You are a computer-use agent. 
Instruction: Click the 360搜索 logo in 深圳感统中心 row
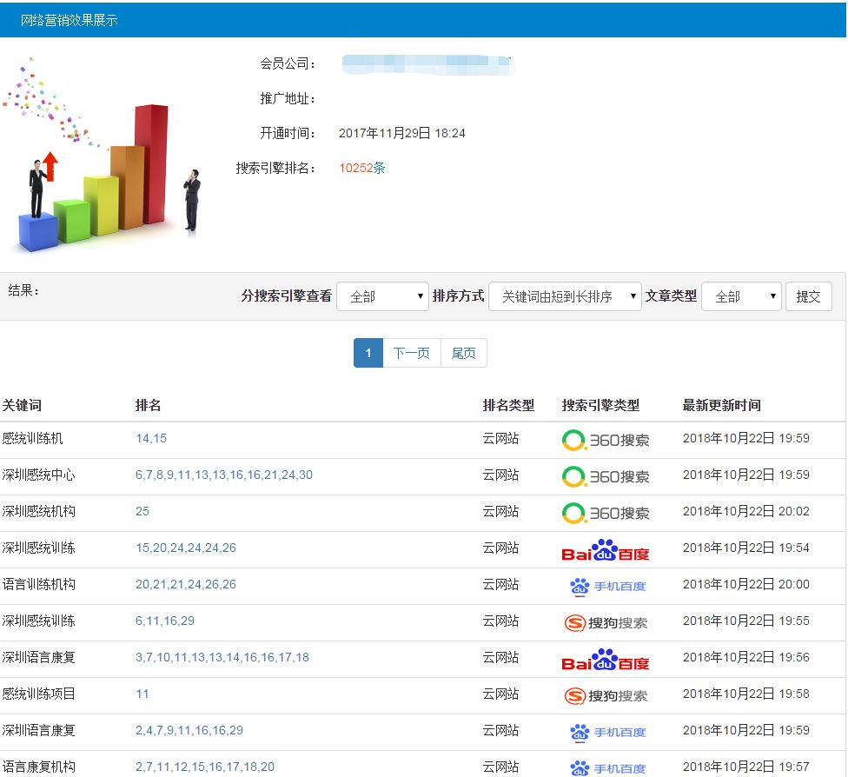tap(605, 476)
